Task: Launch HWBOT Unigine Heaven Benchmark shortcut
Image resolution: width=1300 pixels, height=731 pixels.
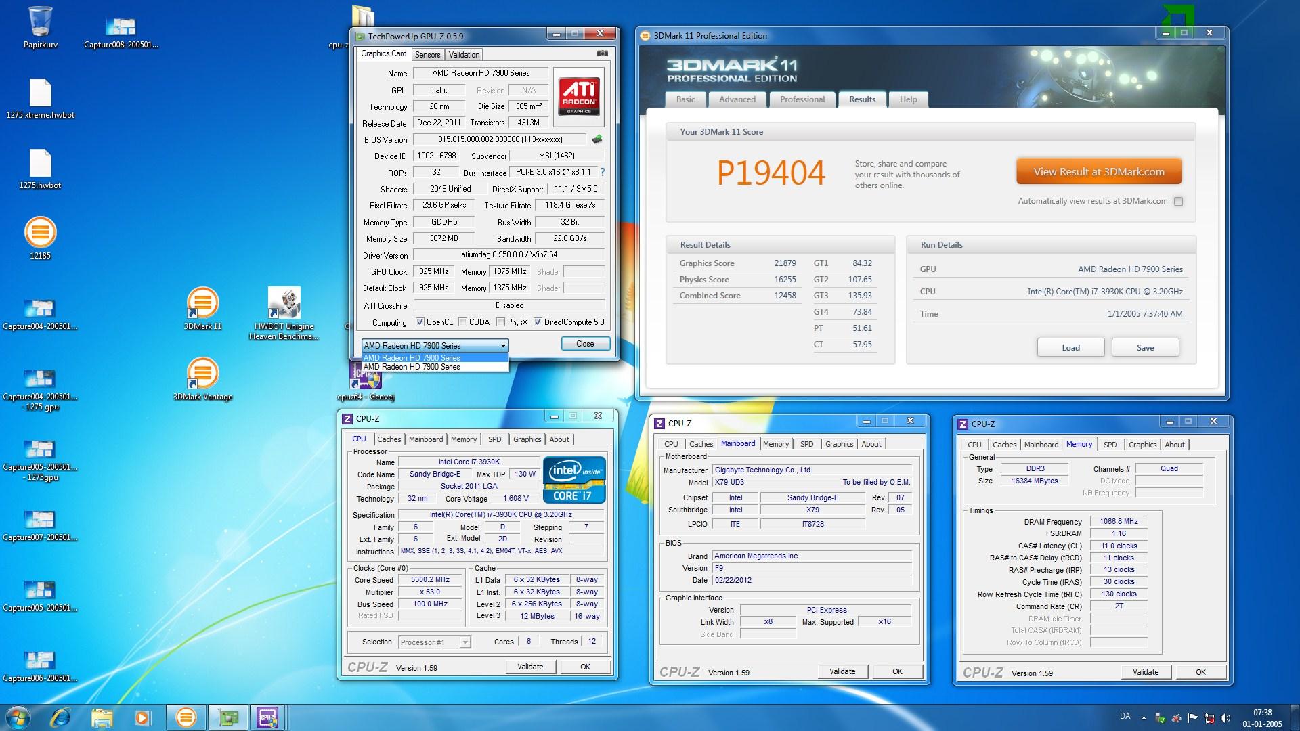Action: (284, 313)
